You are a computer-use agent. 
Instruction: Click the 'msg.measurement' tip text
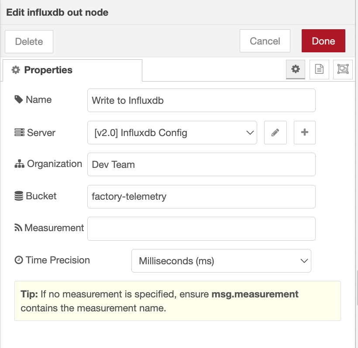coord(255,294)
